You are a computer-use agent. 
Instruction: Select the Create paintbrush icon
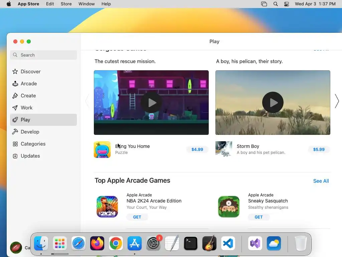15,95
